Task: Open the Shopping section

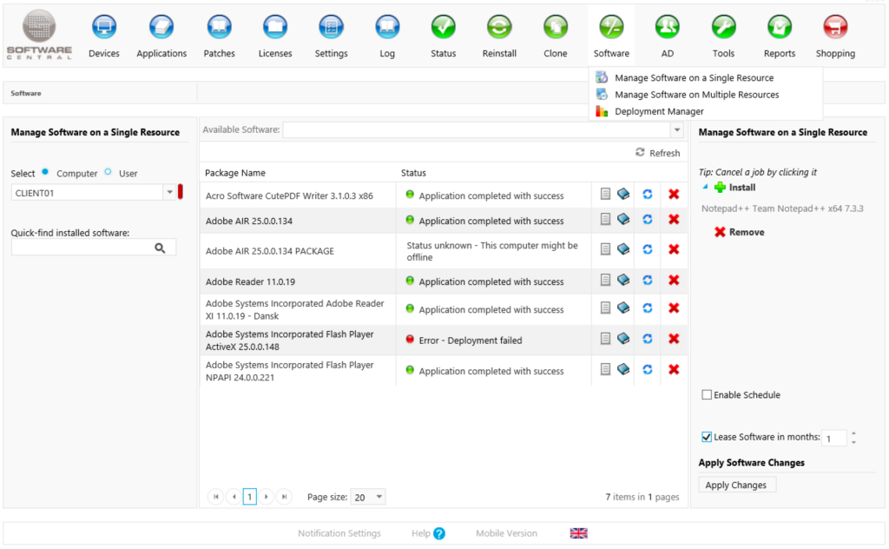Action: tap(836, 36)
